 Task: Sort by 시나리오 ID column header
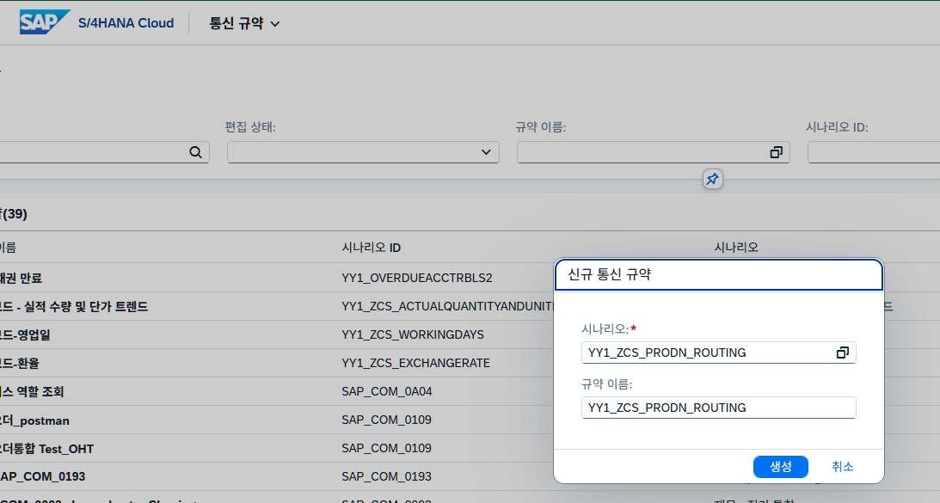pos(371,248)
